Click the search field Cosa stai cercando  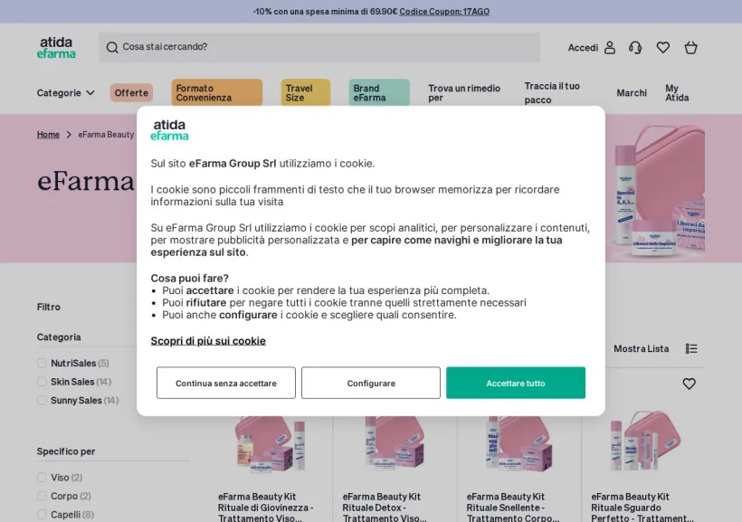[x=319, y=47]
